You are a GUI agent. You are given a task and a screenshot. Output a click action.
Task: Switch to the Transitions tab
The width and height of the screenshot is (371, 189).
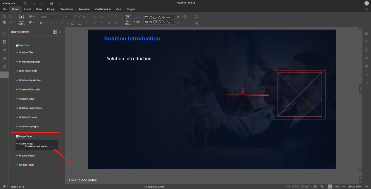(67, 9)
